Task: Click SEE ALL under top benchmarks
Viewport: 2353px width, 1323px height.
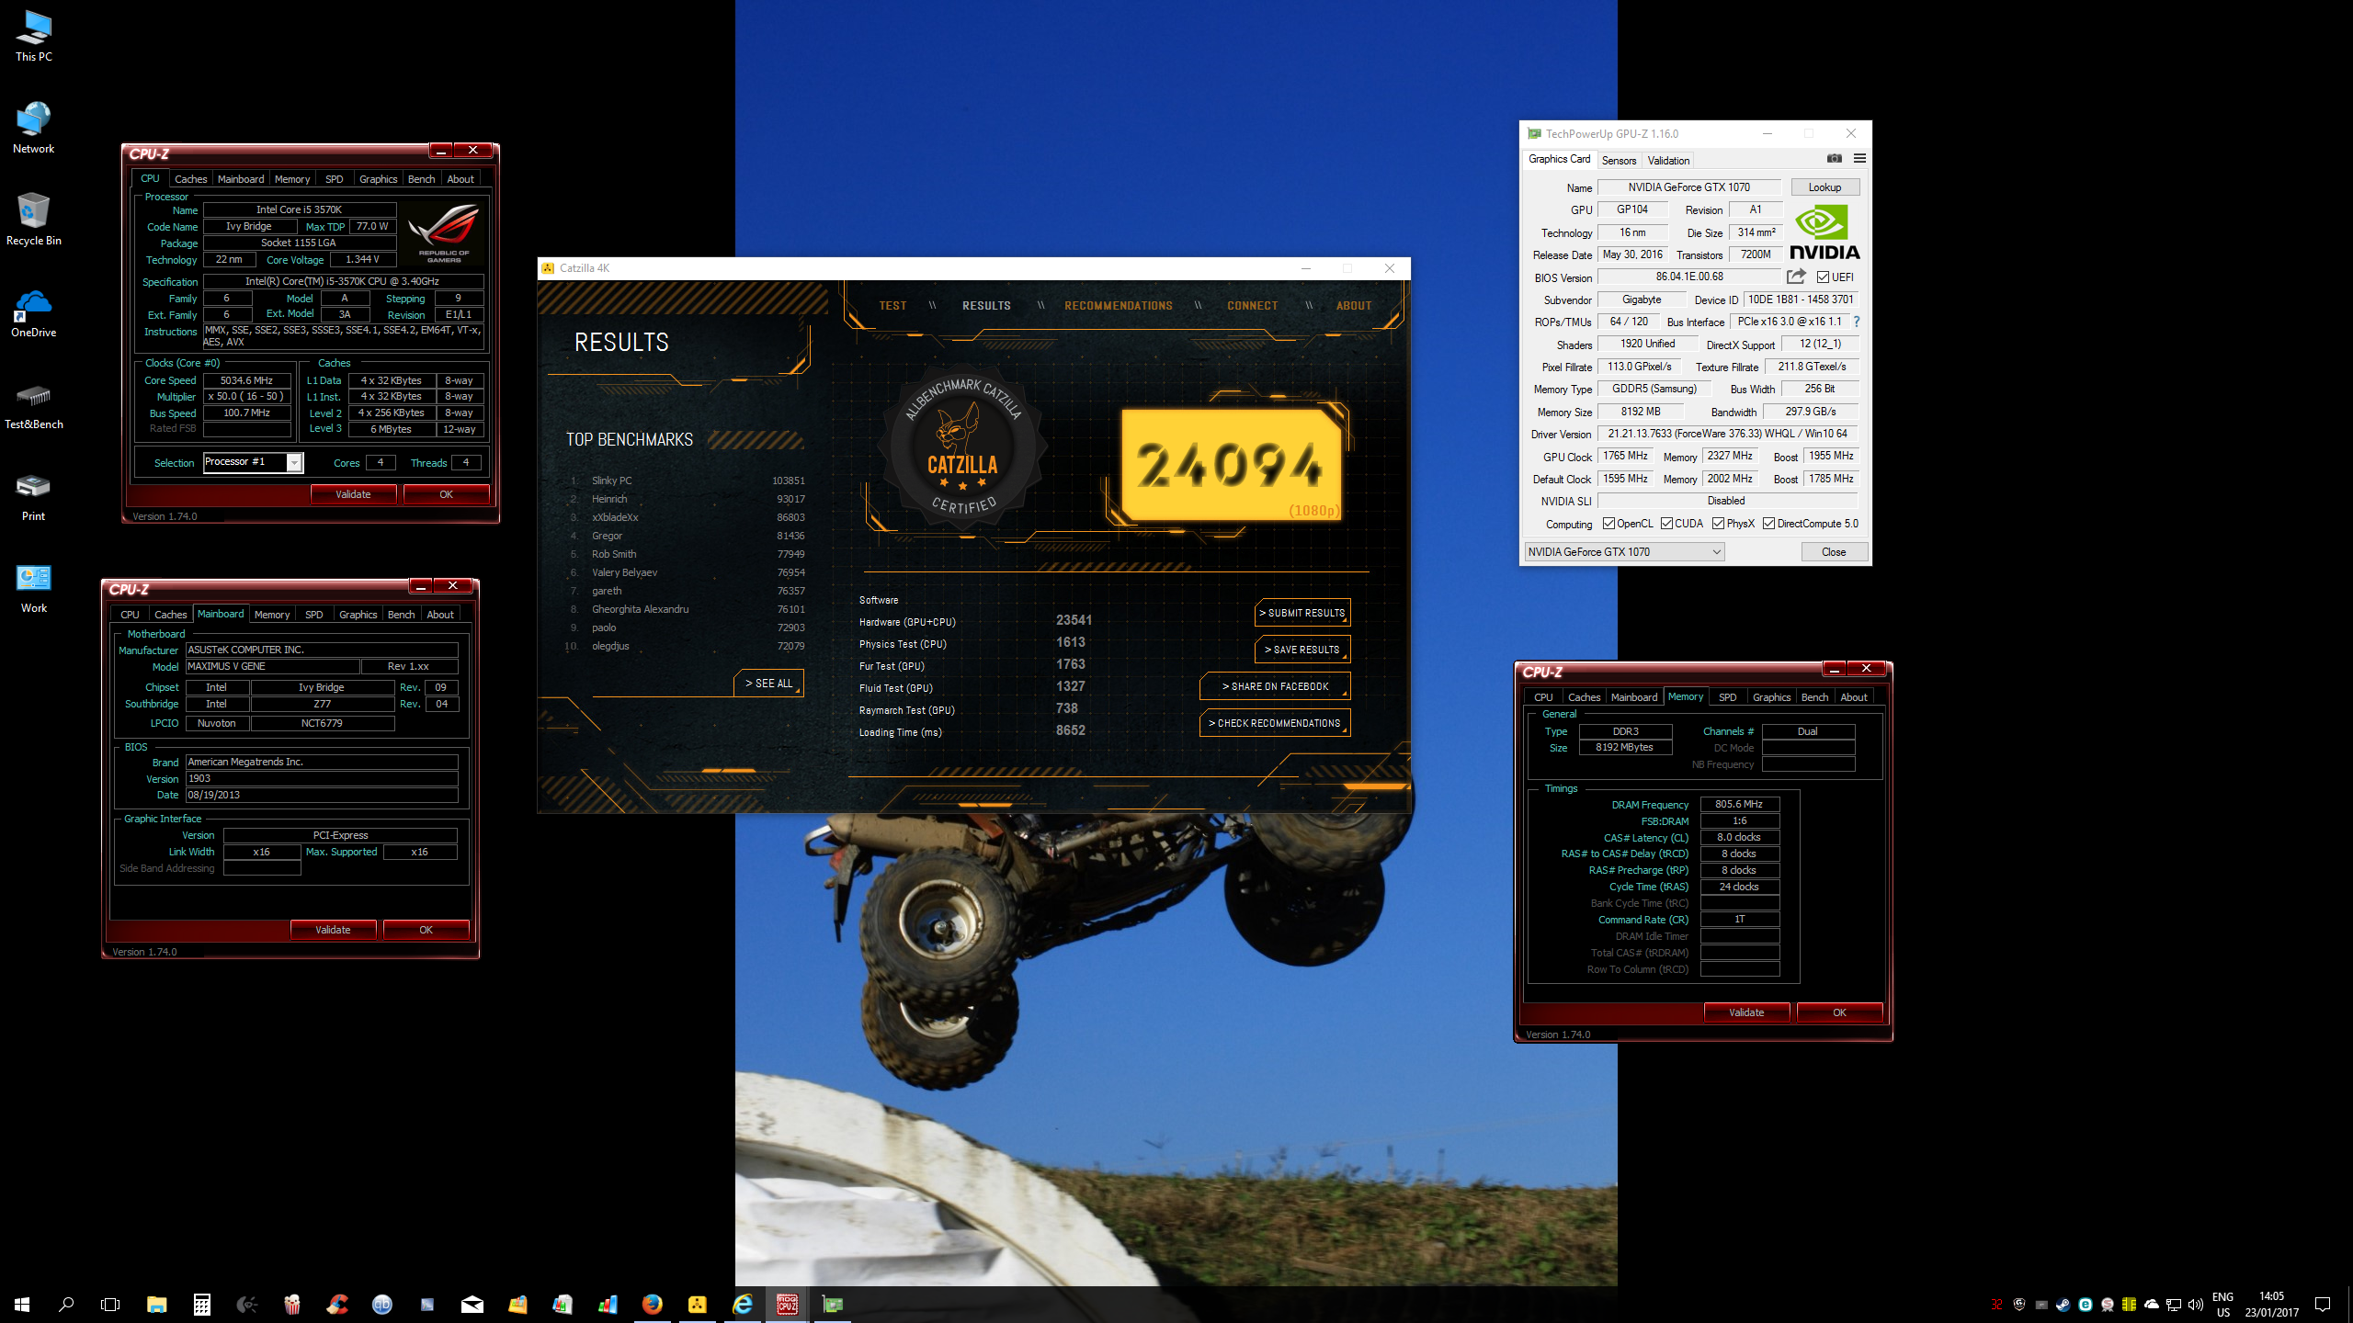Action: pos(768,684)
